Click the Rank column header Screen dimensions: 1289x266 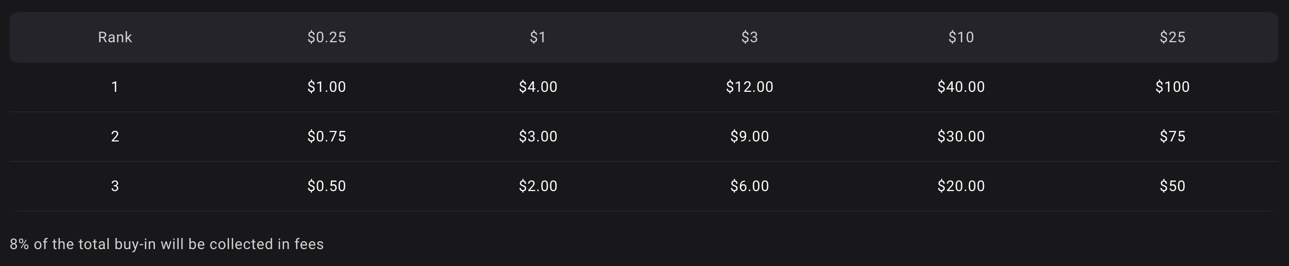tap(115, 37)
